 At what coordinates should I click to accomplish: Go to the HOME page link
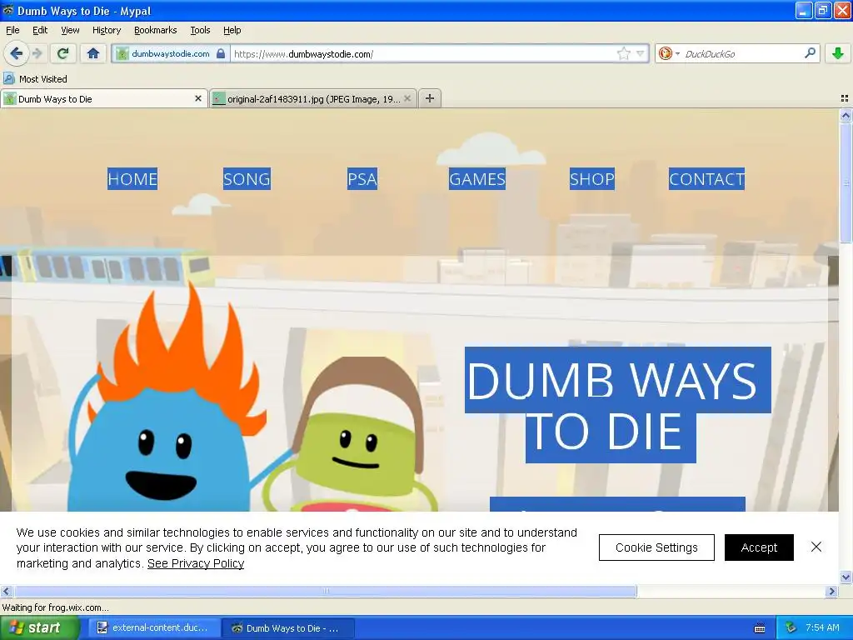132,179
